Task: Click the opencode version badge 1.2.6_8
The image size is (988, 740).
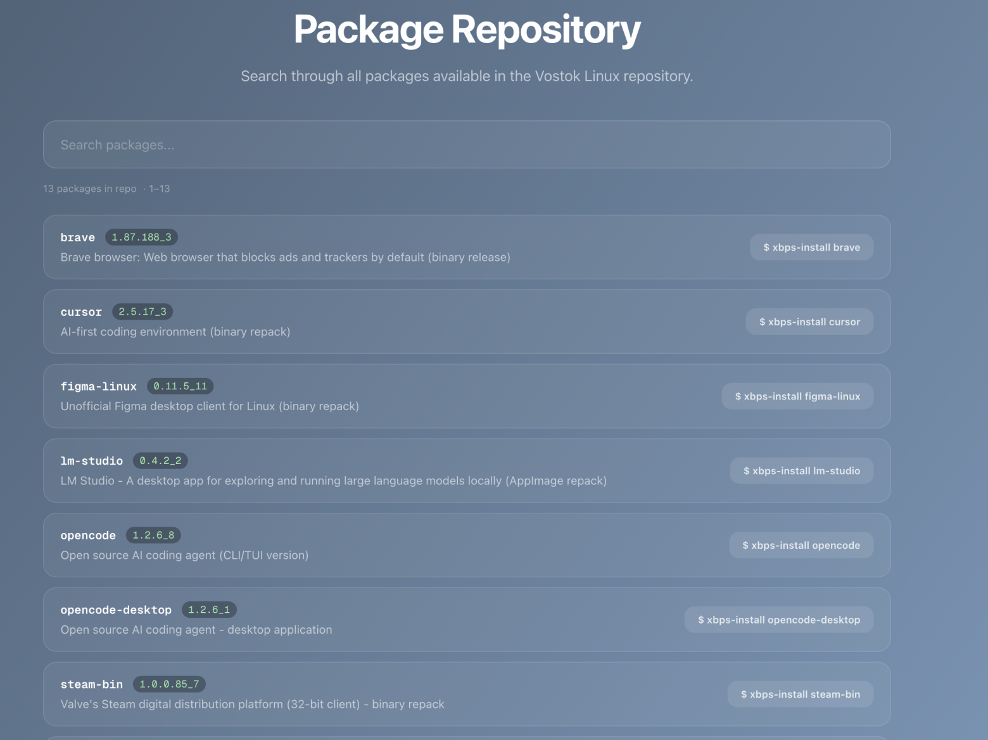Action: pos(153,535)
